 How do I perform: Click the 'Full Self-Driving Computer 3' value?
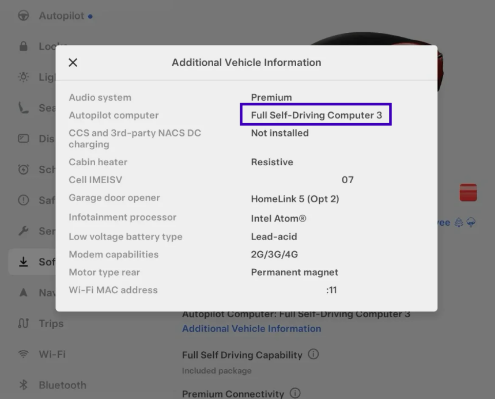[x=316, y=115]
